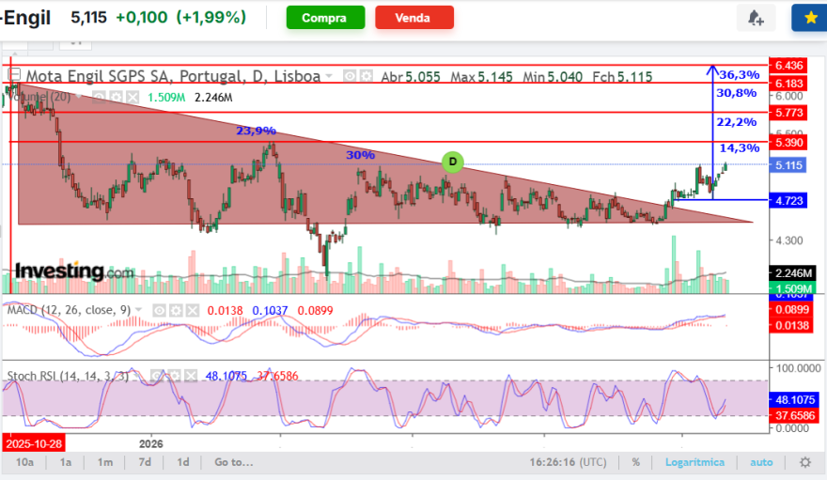The width and height of the screenshot is (827, 480).
Task: Click the Investing.com logo link
Action: (x=74, y=271)
